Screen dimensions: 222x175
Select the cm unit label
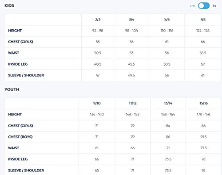click(x=192, y=6)
